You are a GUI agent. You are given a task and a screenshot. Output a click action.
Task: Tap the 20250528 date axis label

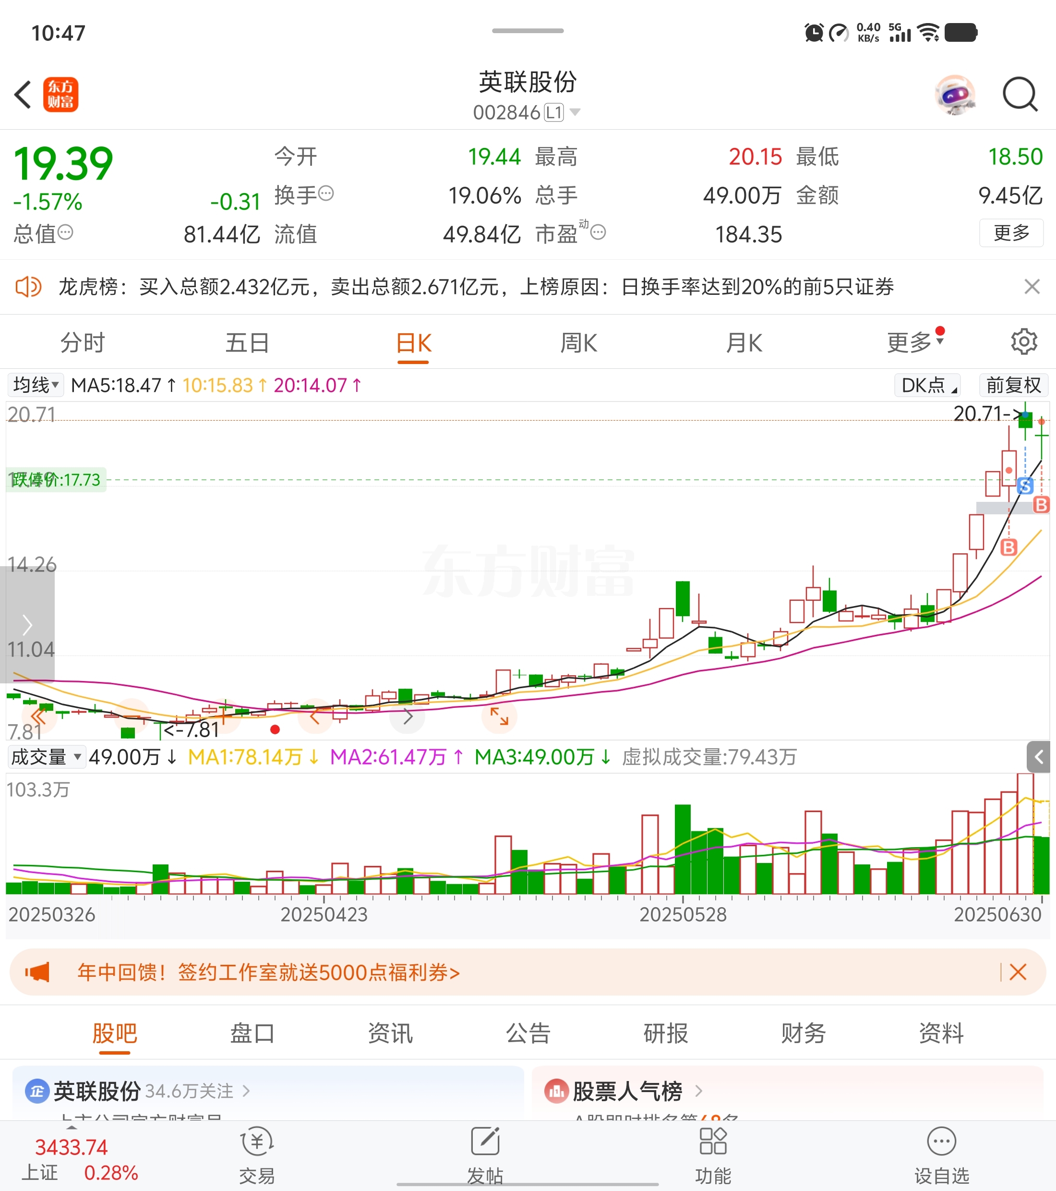(x=683, y=914)
